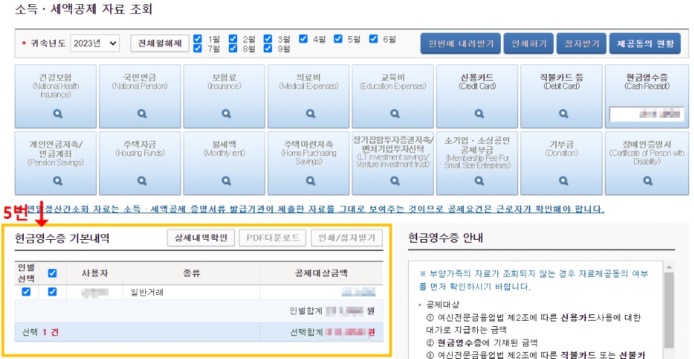The height and width of the screenshot is (359, 694).
Task: Click the up arrow of 안내 panel scrollbar
Action: 669,266
